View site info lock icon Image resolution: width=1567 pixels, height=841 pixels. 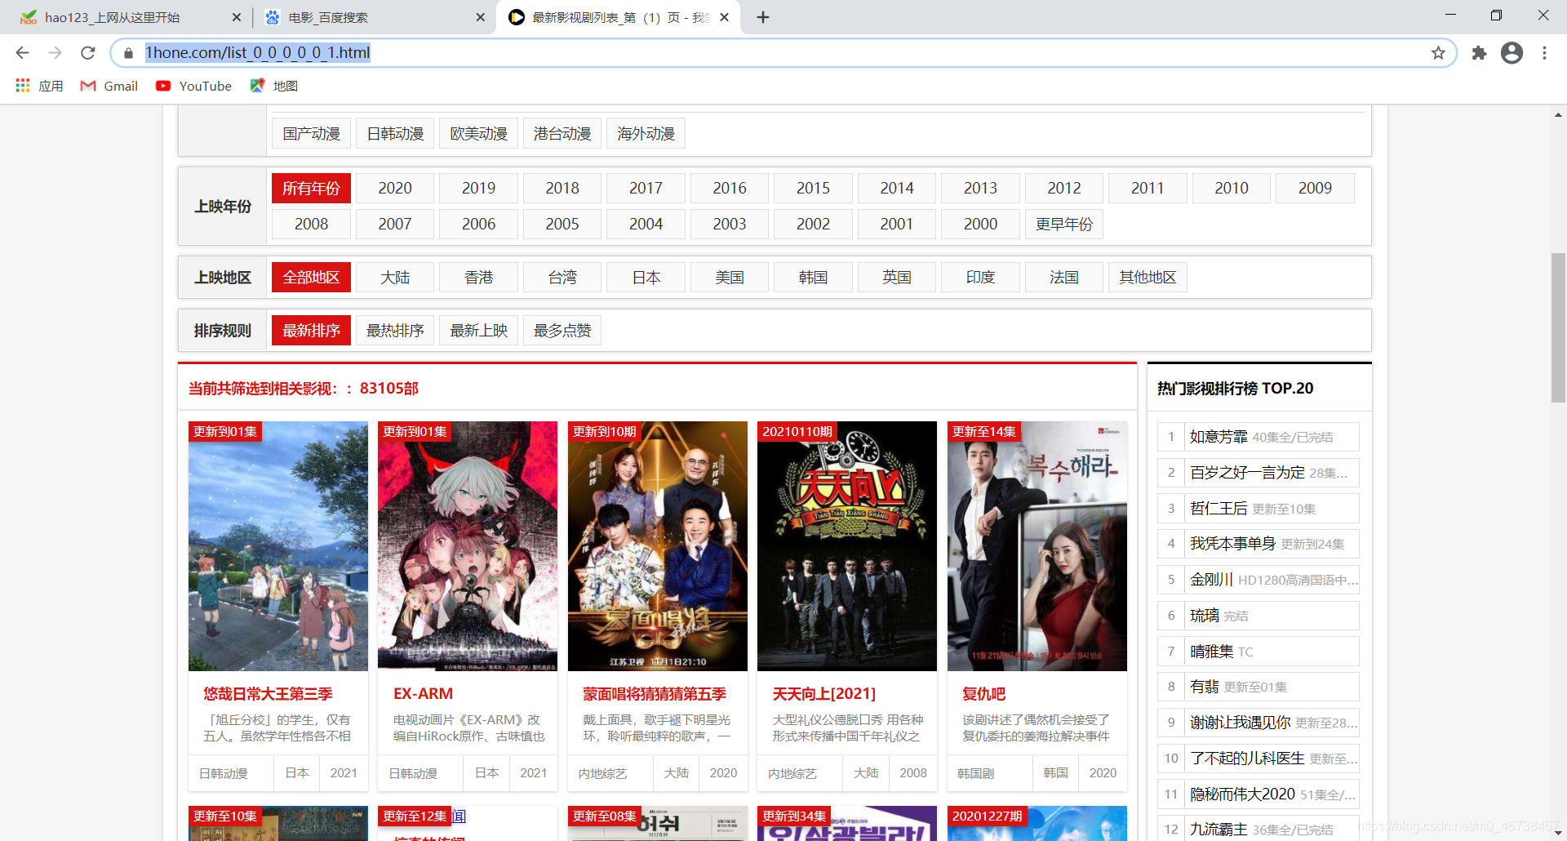tap(128, 53)
